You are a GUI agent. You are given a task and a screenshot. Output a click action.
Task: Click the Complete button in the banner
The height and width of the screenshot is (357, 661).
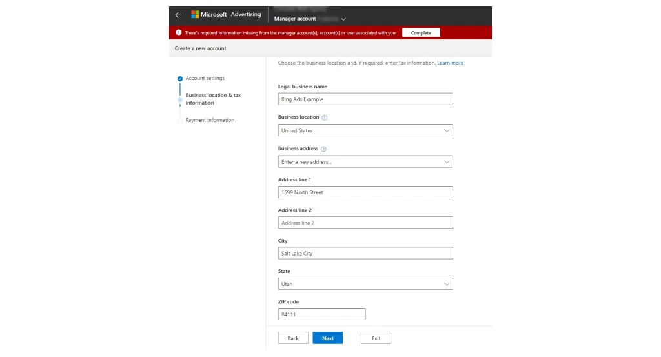coord(421,32)
